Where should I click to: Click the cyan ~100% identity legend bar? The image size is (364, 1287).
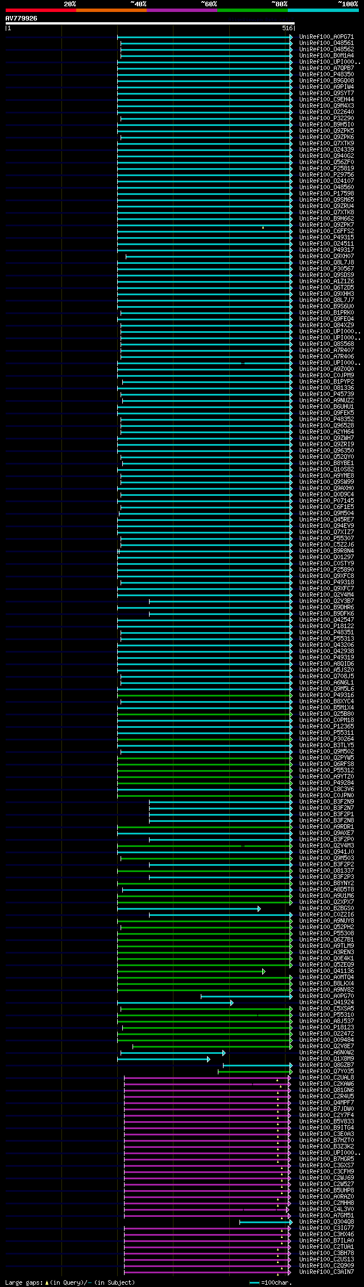tap(323, 10)
